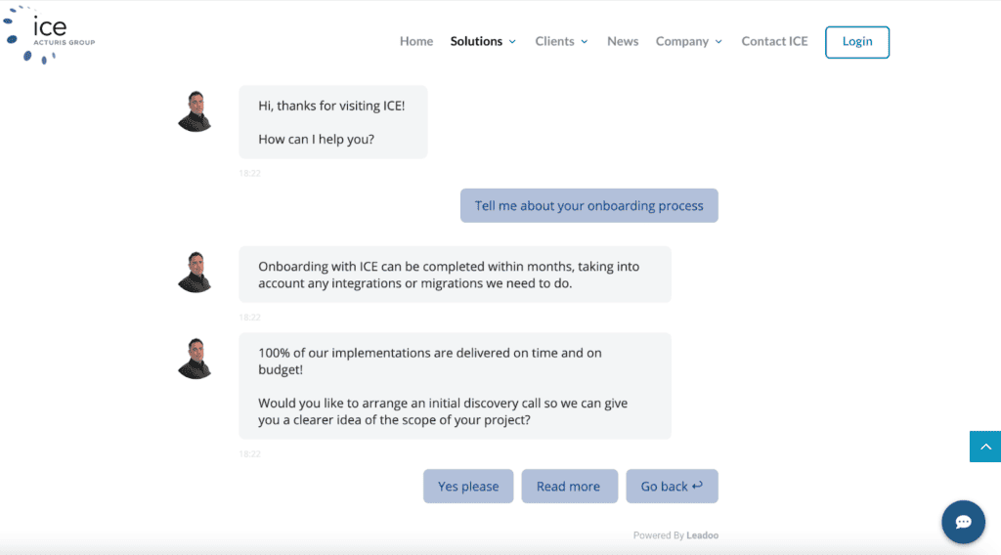This screenshot has height=555, width=1001.
Task: Click the "Tell me about your onboarding process" bubble
Action: pyautogui.click(x=589, y=205)
